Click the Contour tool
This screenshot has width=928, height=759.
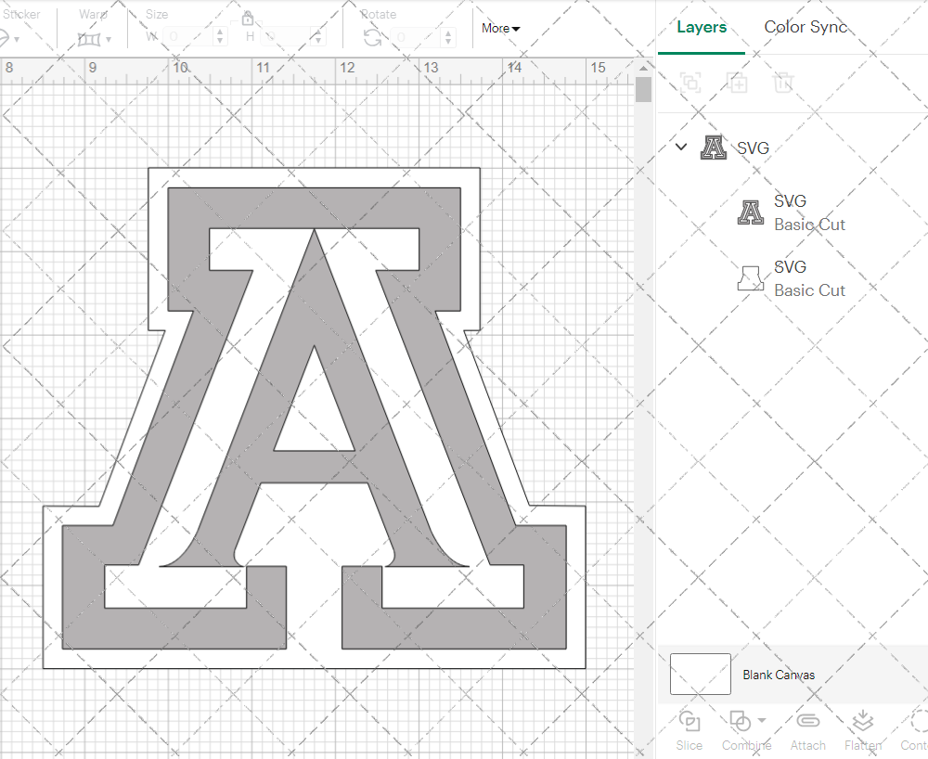click(x=915, y=730)
